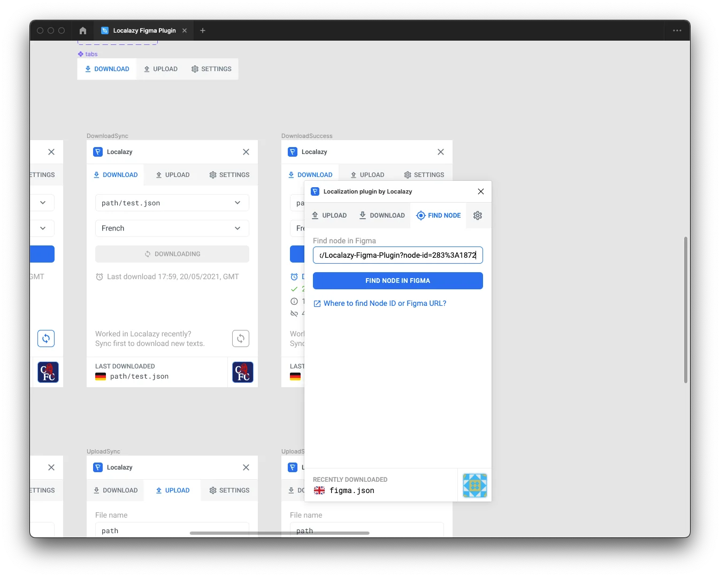Select DOWNLOAD tab in DownloadSuccess frame
This screenshot has width=720, height=577.
pyautogui.click(x=310, y=175)
